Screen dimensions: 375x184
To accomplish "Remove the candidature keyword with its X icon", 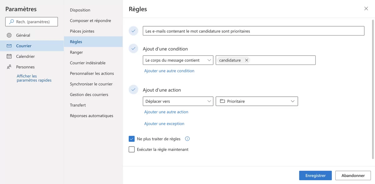I will (247, 60).
